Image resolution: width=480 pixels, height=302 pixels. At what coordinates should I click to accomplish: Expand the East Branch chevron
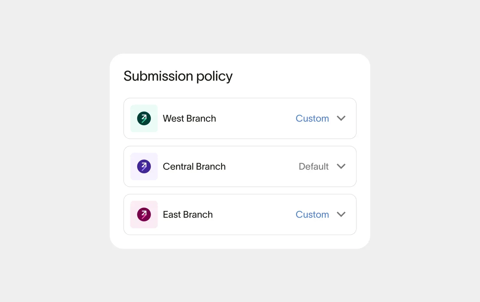click(341, 214)
